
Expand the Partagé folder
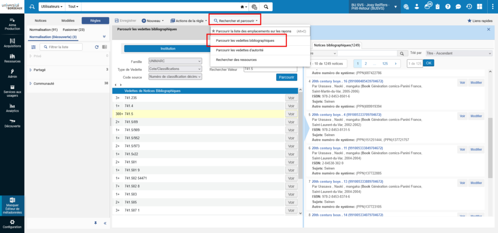point(31,70)
